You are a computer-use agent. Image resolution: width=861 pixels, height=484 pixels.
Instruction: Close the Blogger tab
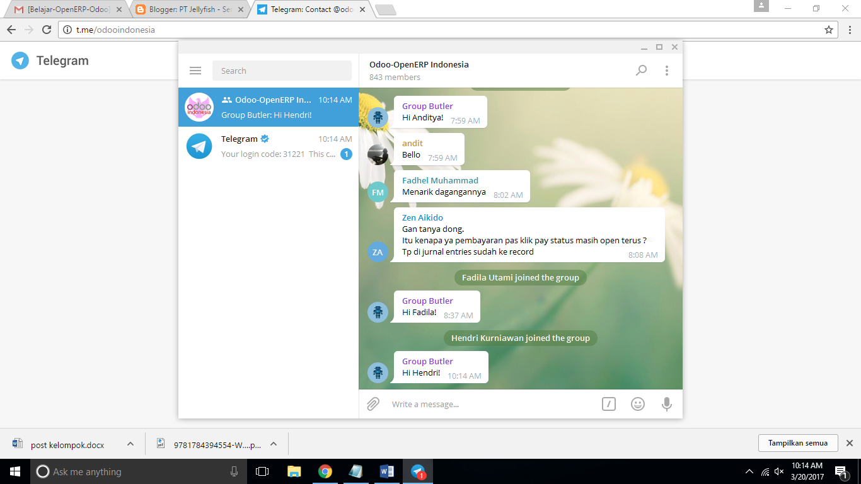point(240,9)
